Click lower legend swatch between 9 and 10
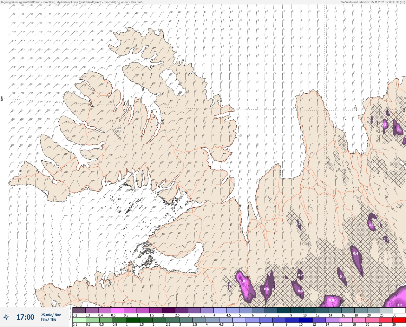Viewport: 406px width, 327px height. tap(292, 320)
